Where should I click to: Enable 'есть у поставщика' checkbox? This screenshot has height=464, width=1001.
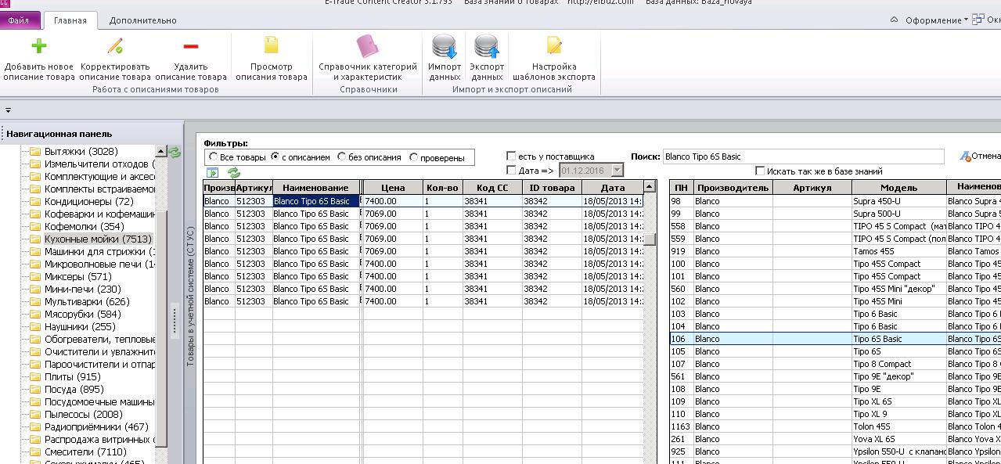(x=512, y=156)
